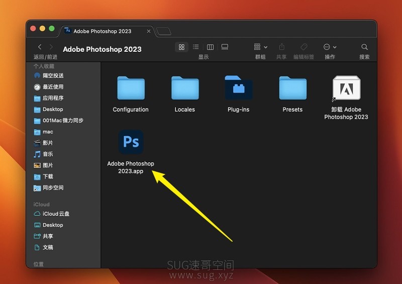Viewport: 402px width, 284px height.
Task: Click the green fullscreen window button
Action: [x=52, y=29]
